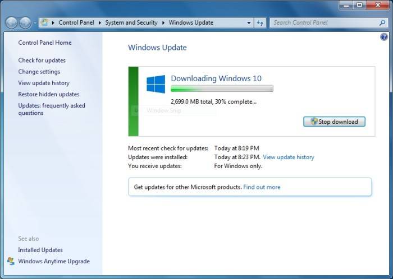Click the Windows 10 download progress bar
The width and height of the screenshot is (393, 279).
point(222,89)
